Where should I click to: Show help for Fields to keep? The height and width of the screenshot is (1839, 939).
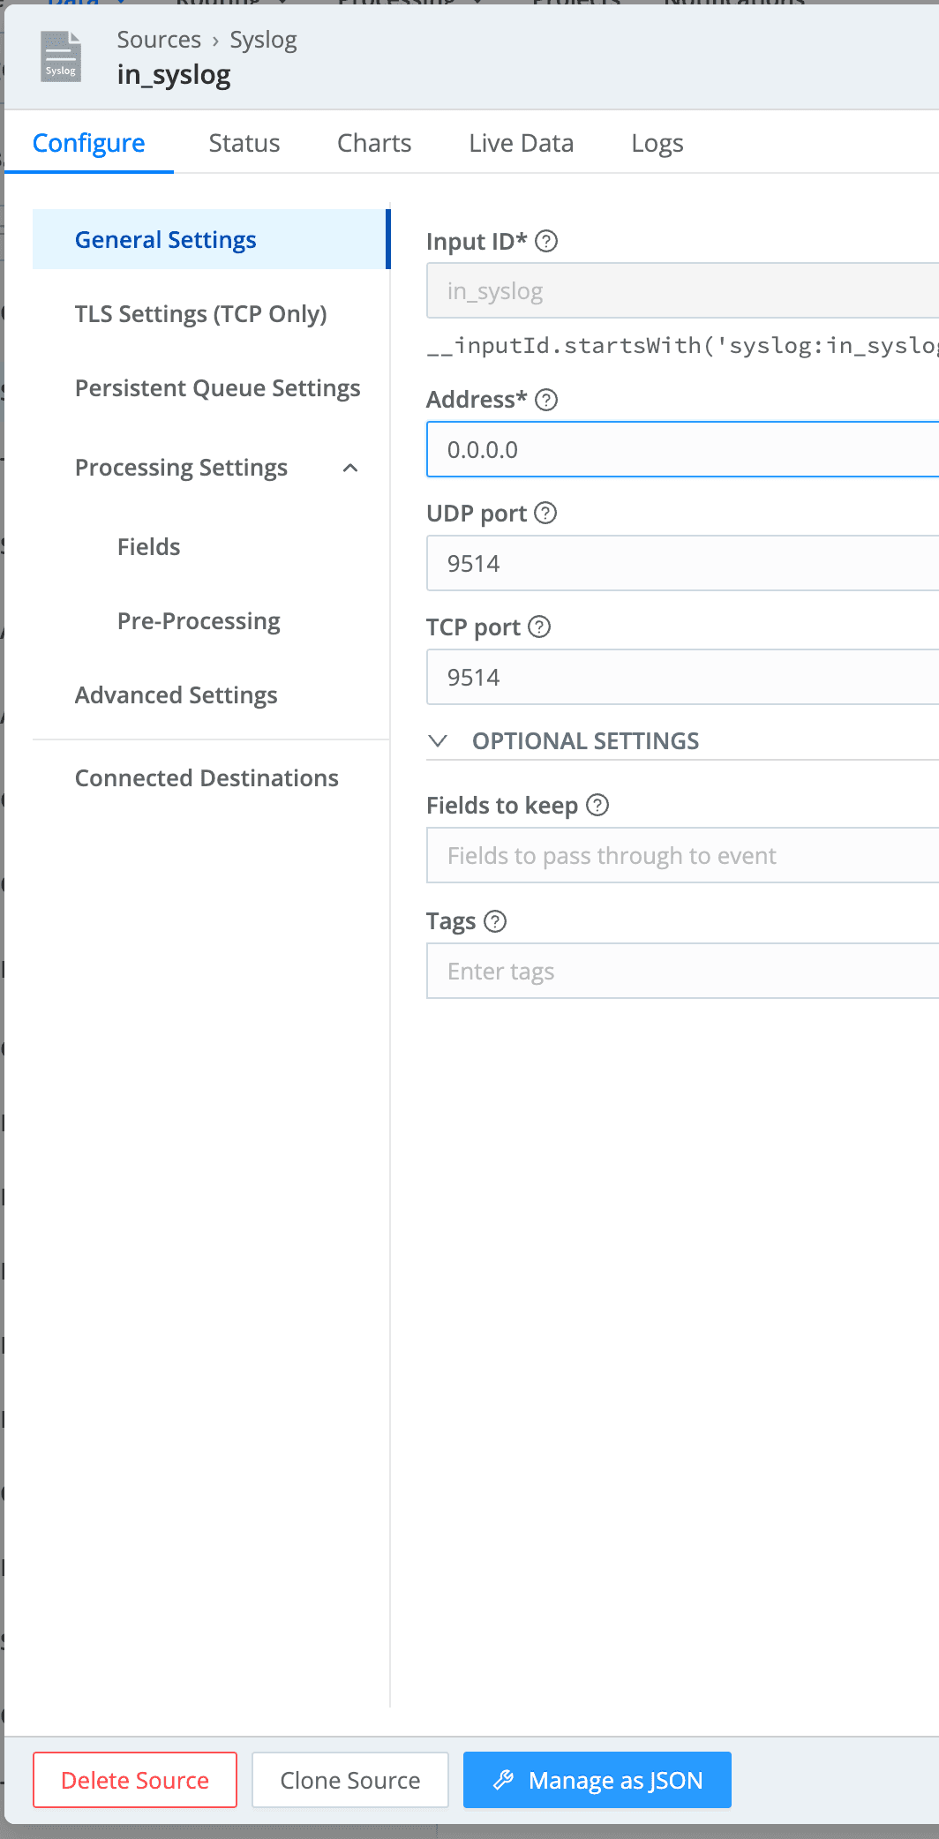coord(597,805)
